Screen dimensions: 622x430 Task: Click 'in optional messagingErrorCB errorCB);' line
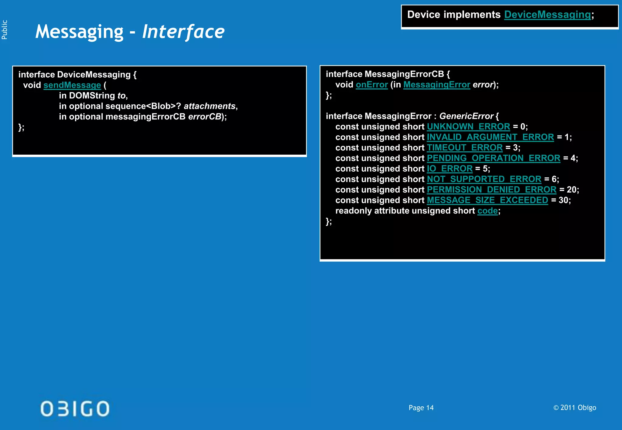point(143,117)
